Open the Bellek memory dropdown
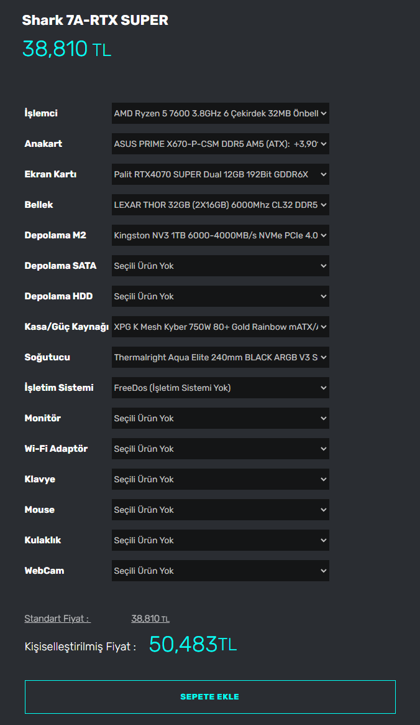The height and width of the screenshot is (725, 420). click(220, 205)
